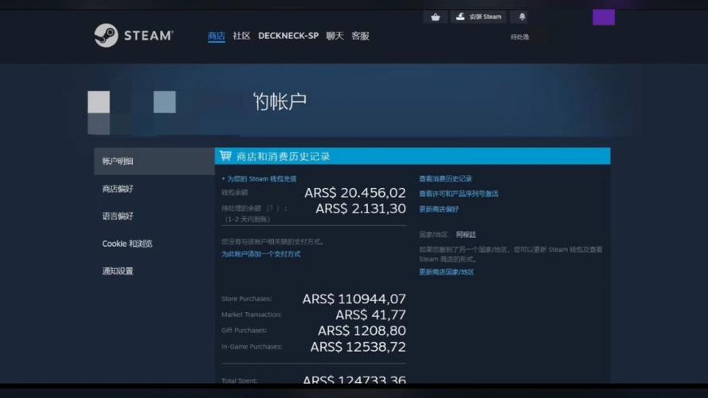Select the 帐户明细 sidebar tab

pyautogui.click(x=154, y=161)
